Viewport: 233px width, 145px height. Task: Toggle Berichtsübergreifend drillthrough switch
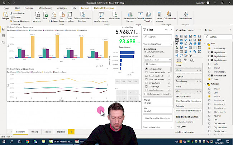183,126
